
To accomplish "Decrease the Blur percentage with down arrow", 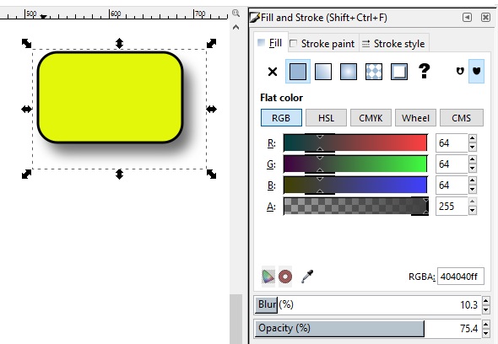I will click(486, 309).
